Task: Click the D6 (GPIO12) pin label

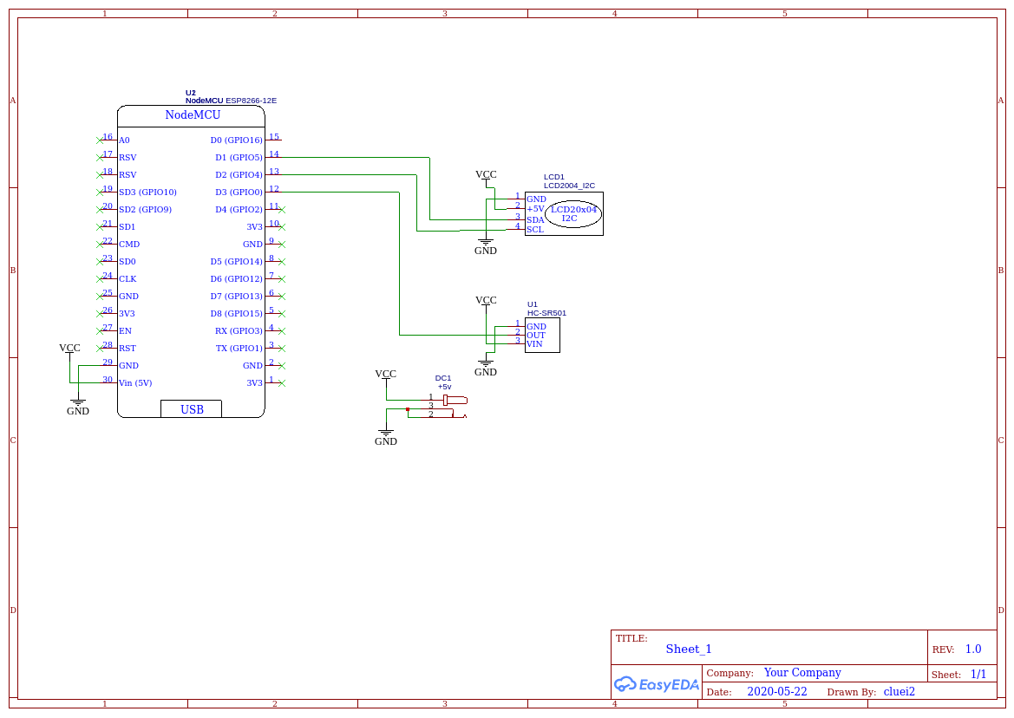Action: point(237,279)
